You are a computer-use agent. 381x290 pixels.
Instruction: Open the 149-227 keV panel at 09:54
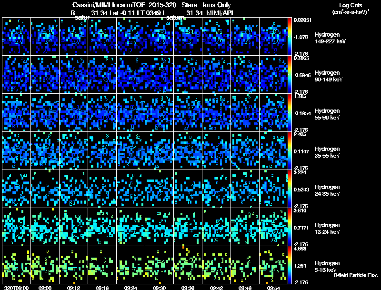273,37
